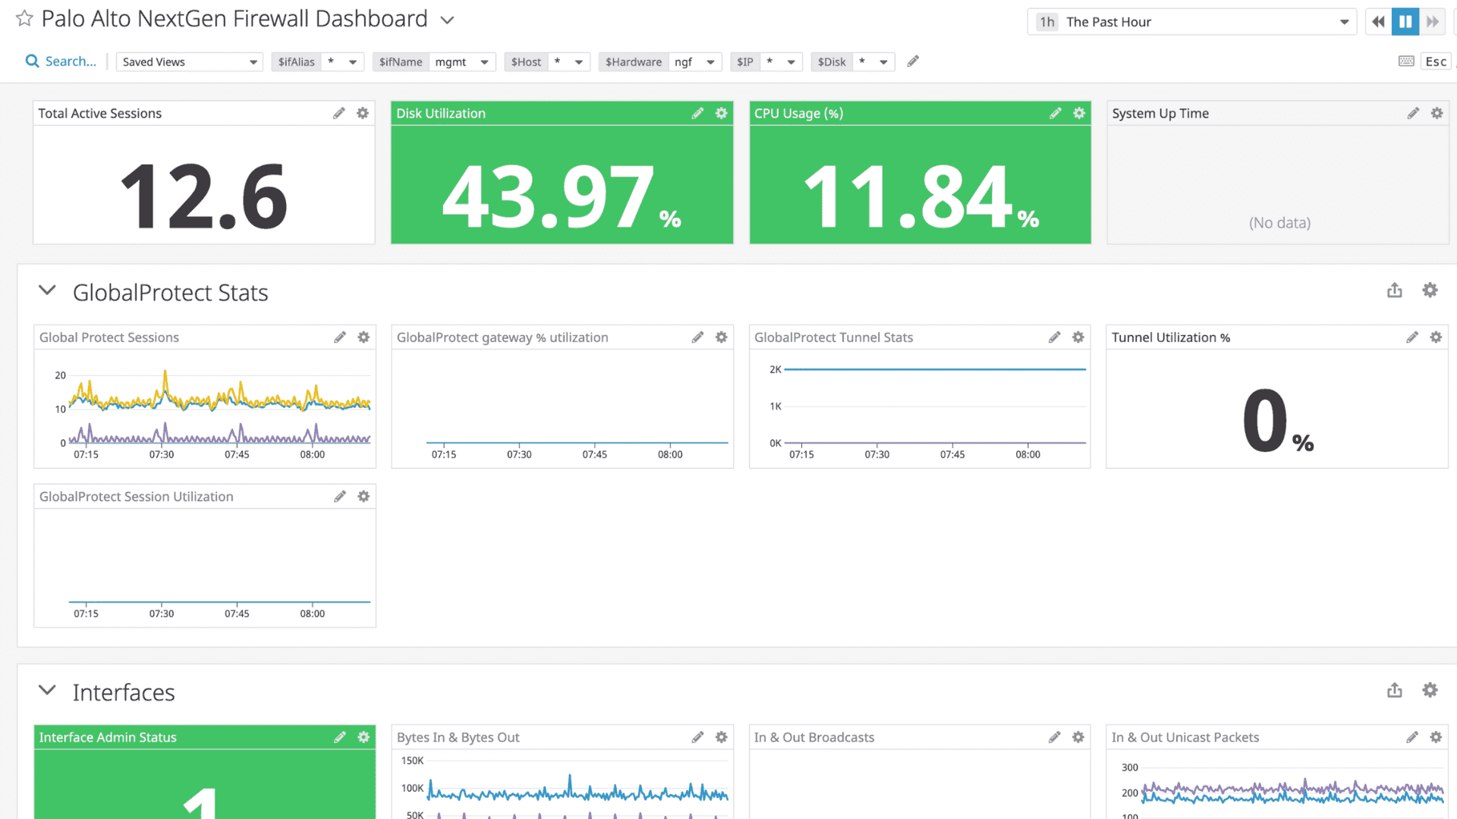
Task: Click the 12.6 Total Active Sessions value
Action: tap(204, 197)
